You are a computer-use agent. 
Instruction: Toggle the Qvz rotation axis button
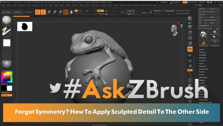(190, 70)
